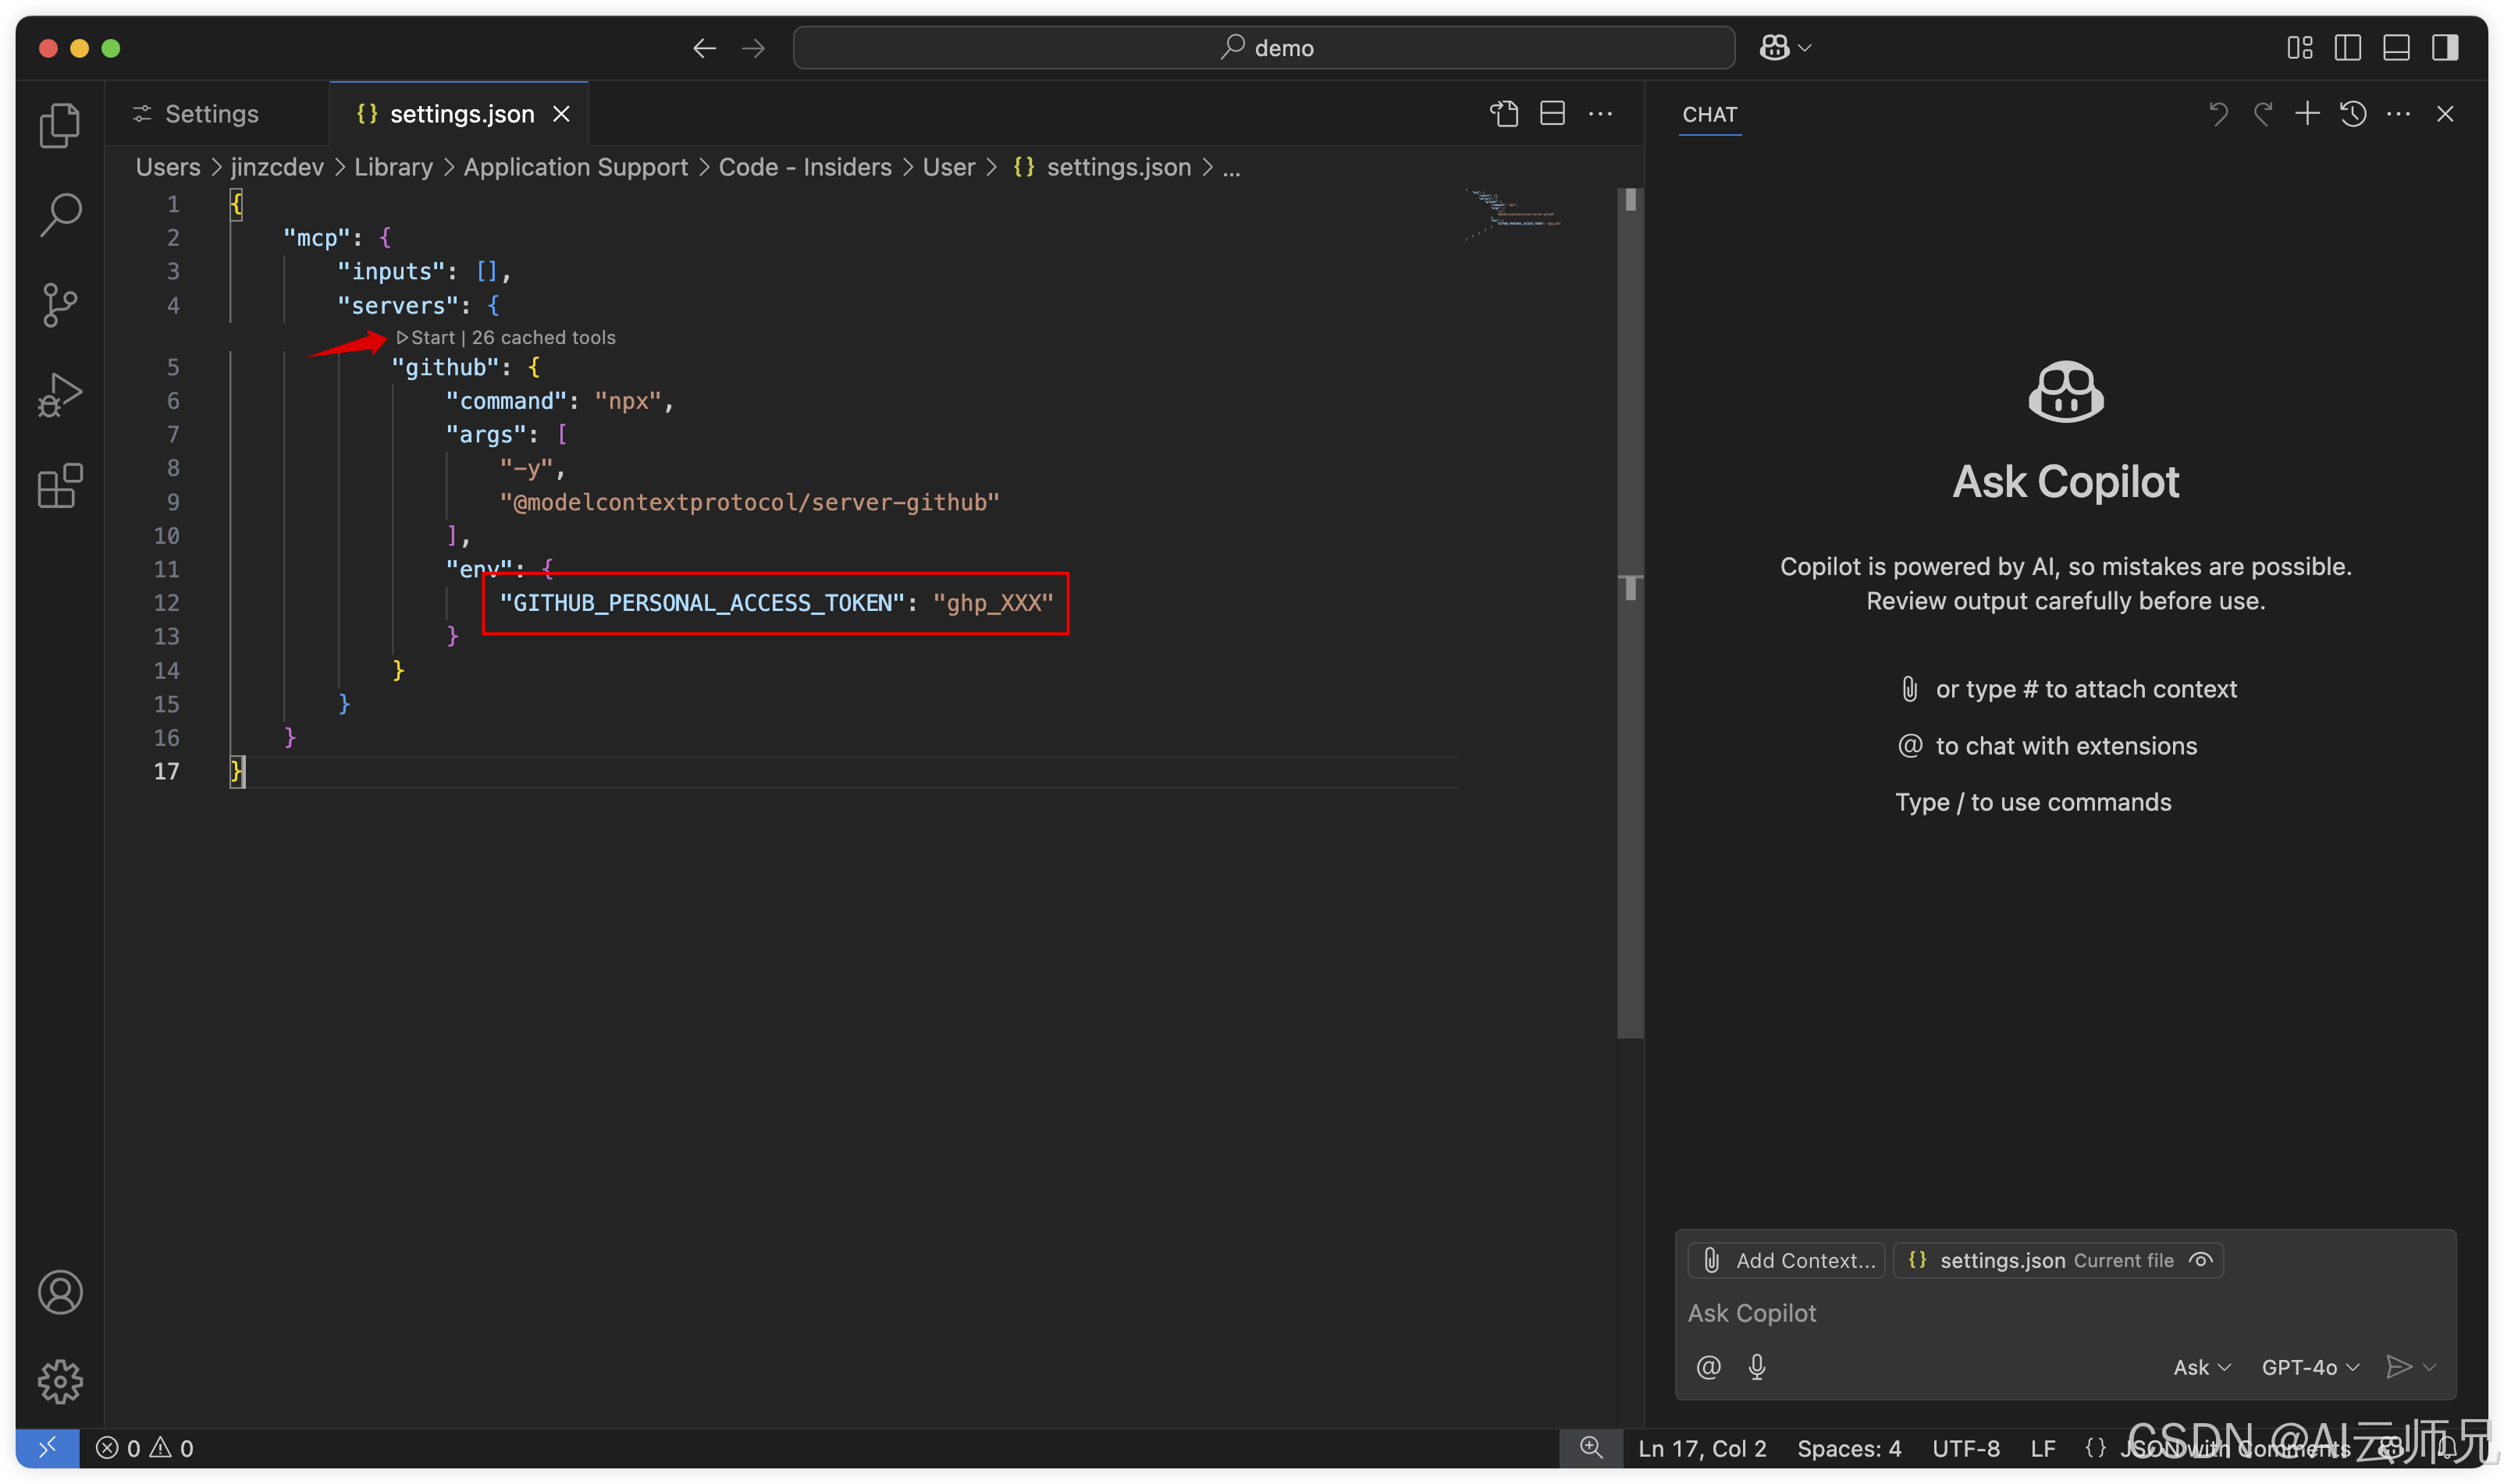
Task: Open the Copilot title bar dropdown chevron
Action: (1805, 48)
